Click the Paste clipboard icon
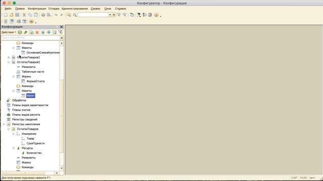Image resolution: width=323 pixels, height=181 pixels. tap(36, 15)
